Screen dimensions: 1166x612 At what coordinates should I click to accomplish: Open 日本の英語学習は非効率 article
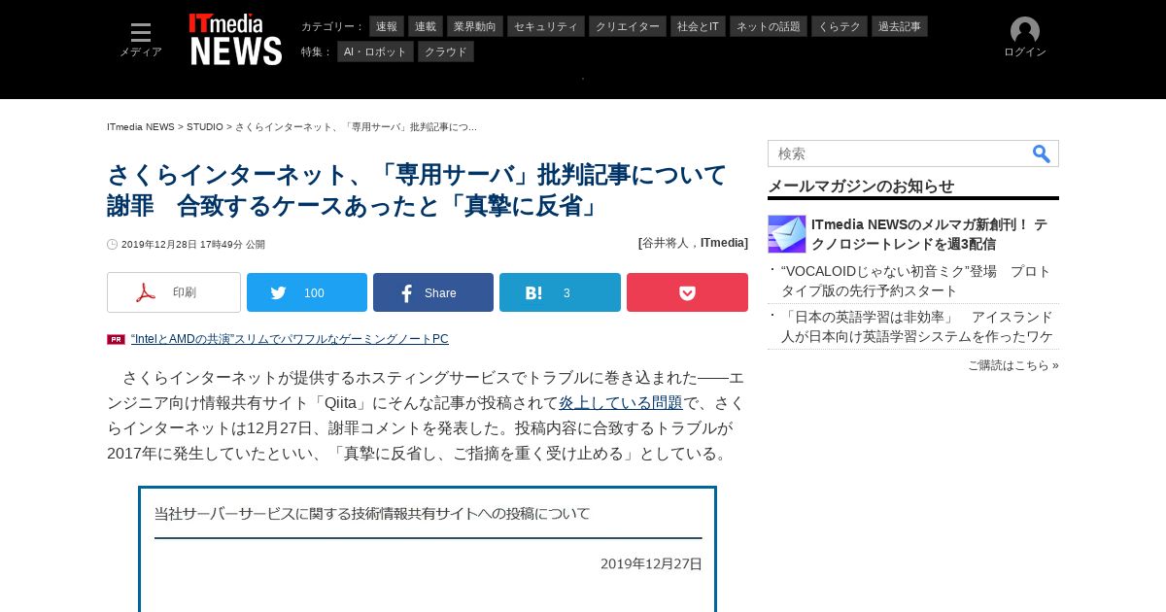tap(917, 326)
